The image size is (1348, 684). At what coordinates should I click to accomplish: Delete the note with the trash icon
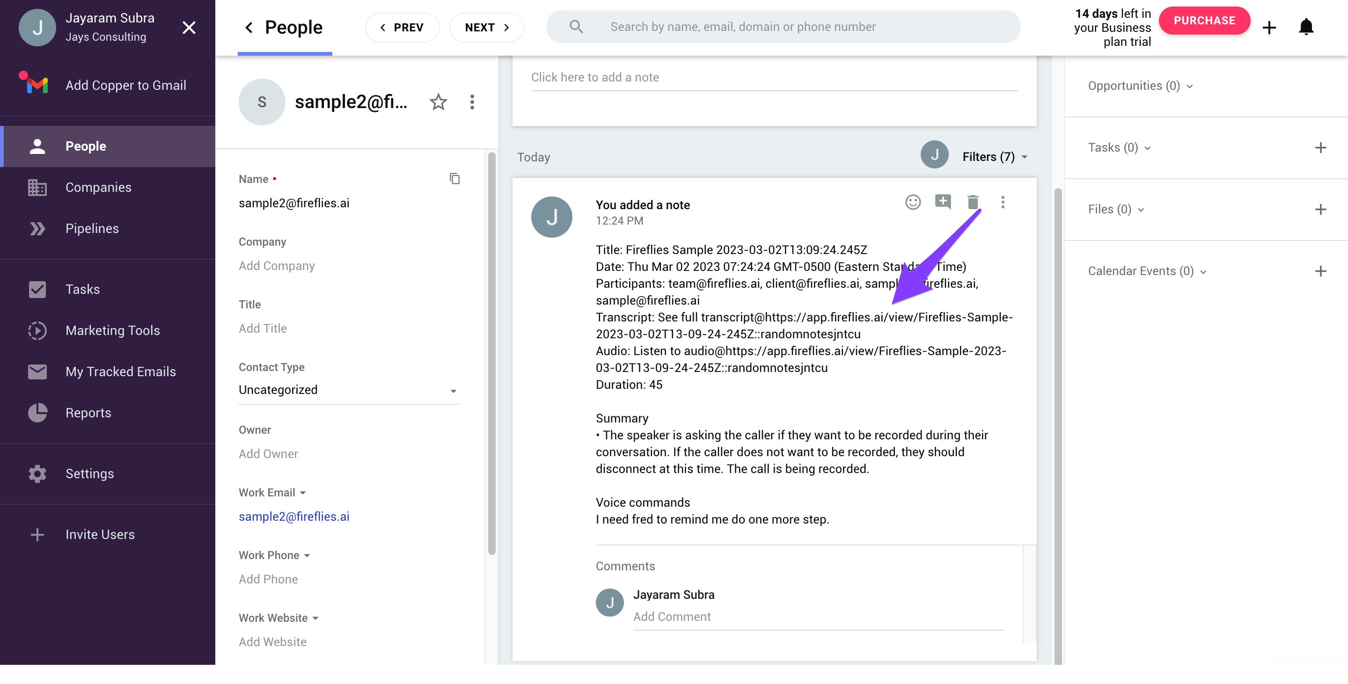tap(973, 202)
